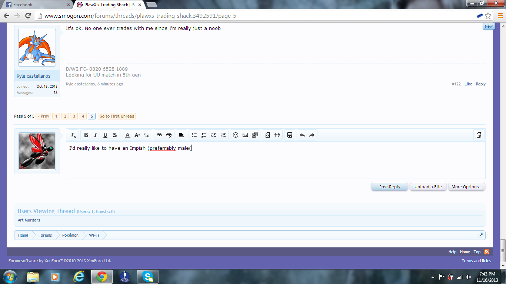Insert an ordered numbered list

point(204,135)
